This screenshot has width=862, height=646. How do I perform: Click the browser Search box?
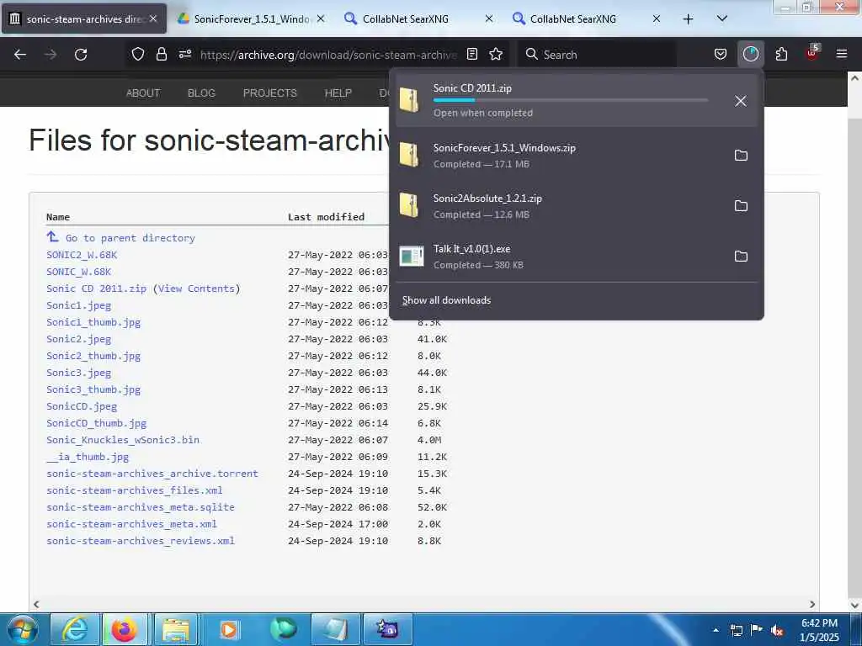click(597, 55)
